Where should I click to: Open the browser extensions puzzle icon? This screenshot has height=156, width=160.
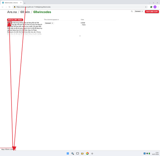151,7
